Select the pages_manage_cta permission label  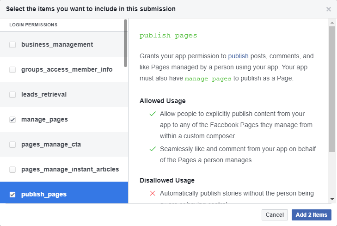(51, 144)
